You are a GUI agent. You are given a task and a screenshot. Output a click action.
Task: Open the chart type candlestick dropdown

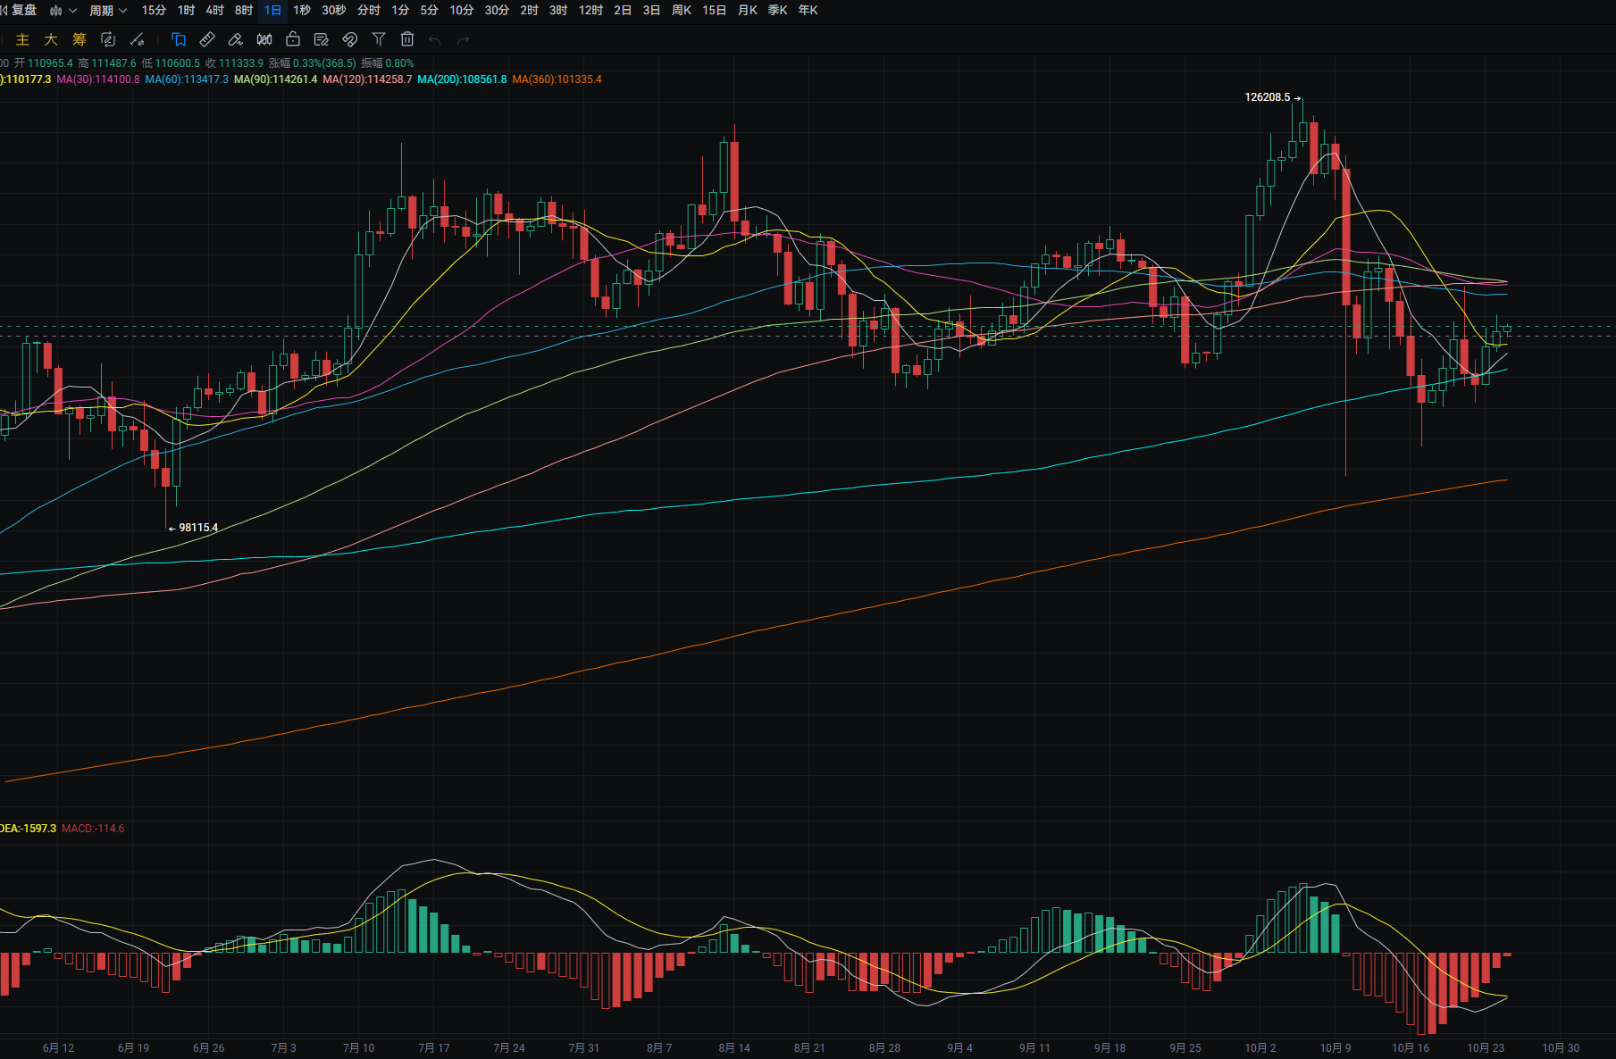(x=63, y=11)
